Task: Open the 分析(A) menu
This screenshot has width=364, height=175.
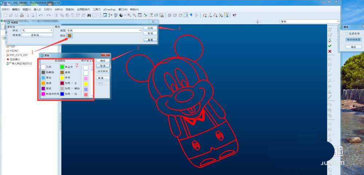Action: (59, 9)
